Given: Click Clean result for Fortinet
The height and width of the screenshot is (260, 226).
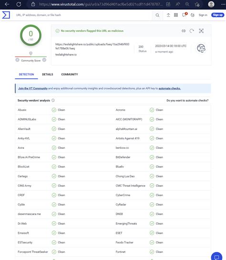Looking at the screenshot, I should click(159, 252).
